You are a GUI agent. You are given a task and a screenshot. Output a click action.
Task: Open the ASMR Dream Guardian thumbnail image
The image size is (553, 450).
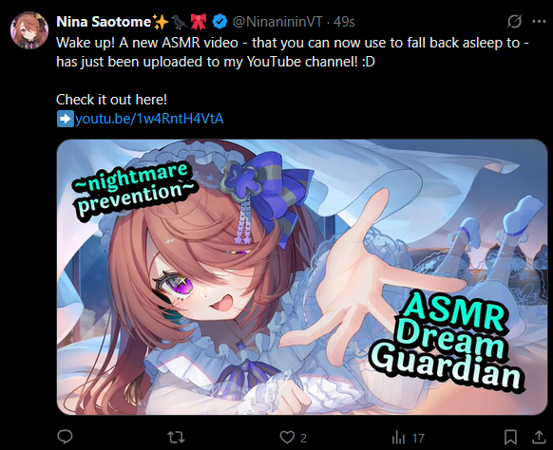point(302,277)
